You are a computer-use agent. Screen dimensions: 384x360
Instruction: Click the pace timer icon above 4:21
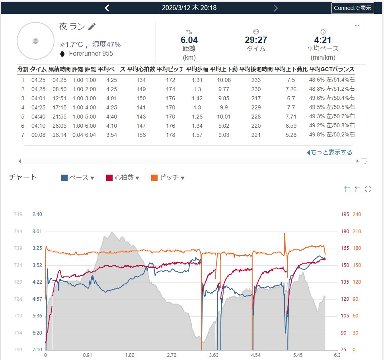[x=323, y=31]
